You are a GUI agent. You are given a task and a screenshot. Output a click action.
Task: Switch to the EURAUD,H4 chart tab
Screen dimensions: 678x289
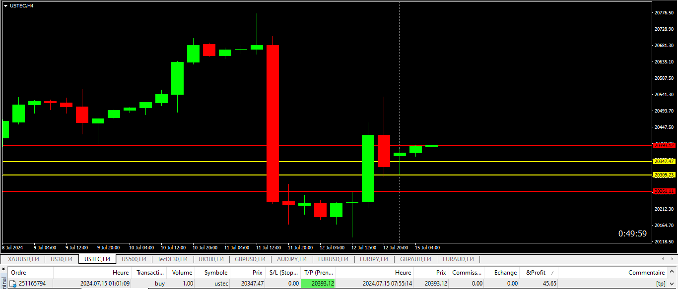click(458, 259)
